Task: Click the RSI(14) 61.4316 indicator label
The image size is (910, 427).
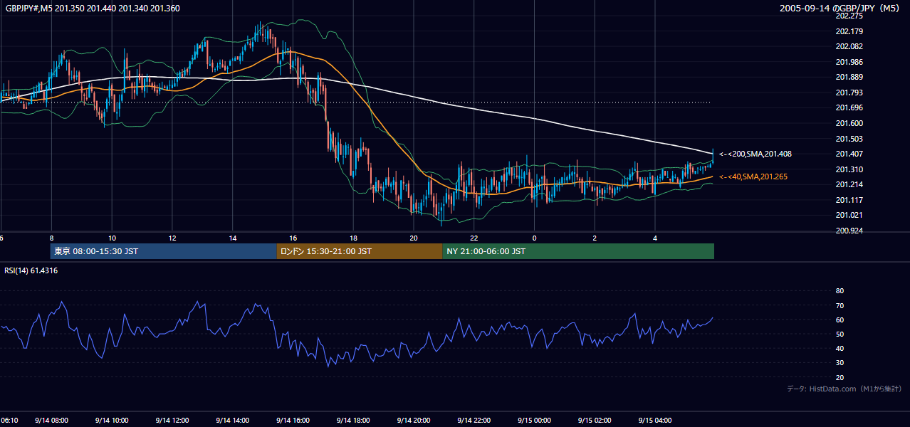Action: pos(31,270)
